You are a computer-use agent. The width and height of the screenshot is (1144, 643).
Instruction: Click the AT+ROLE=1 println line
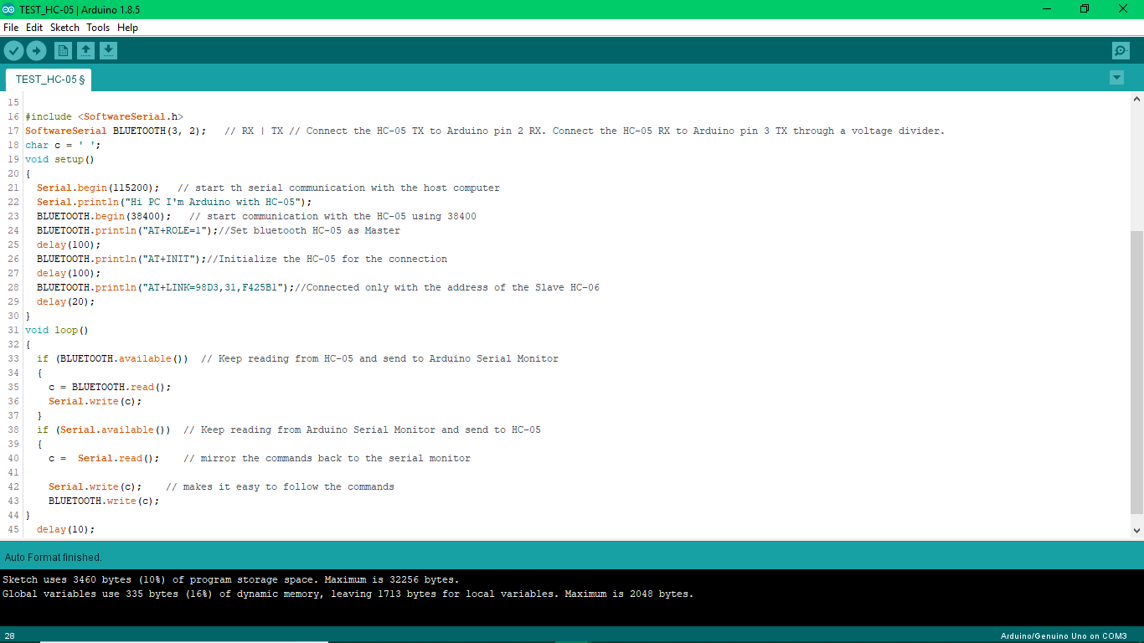tap(219, 231)
